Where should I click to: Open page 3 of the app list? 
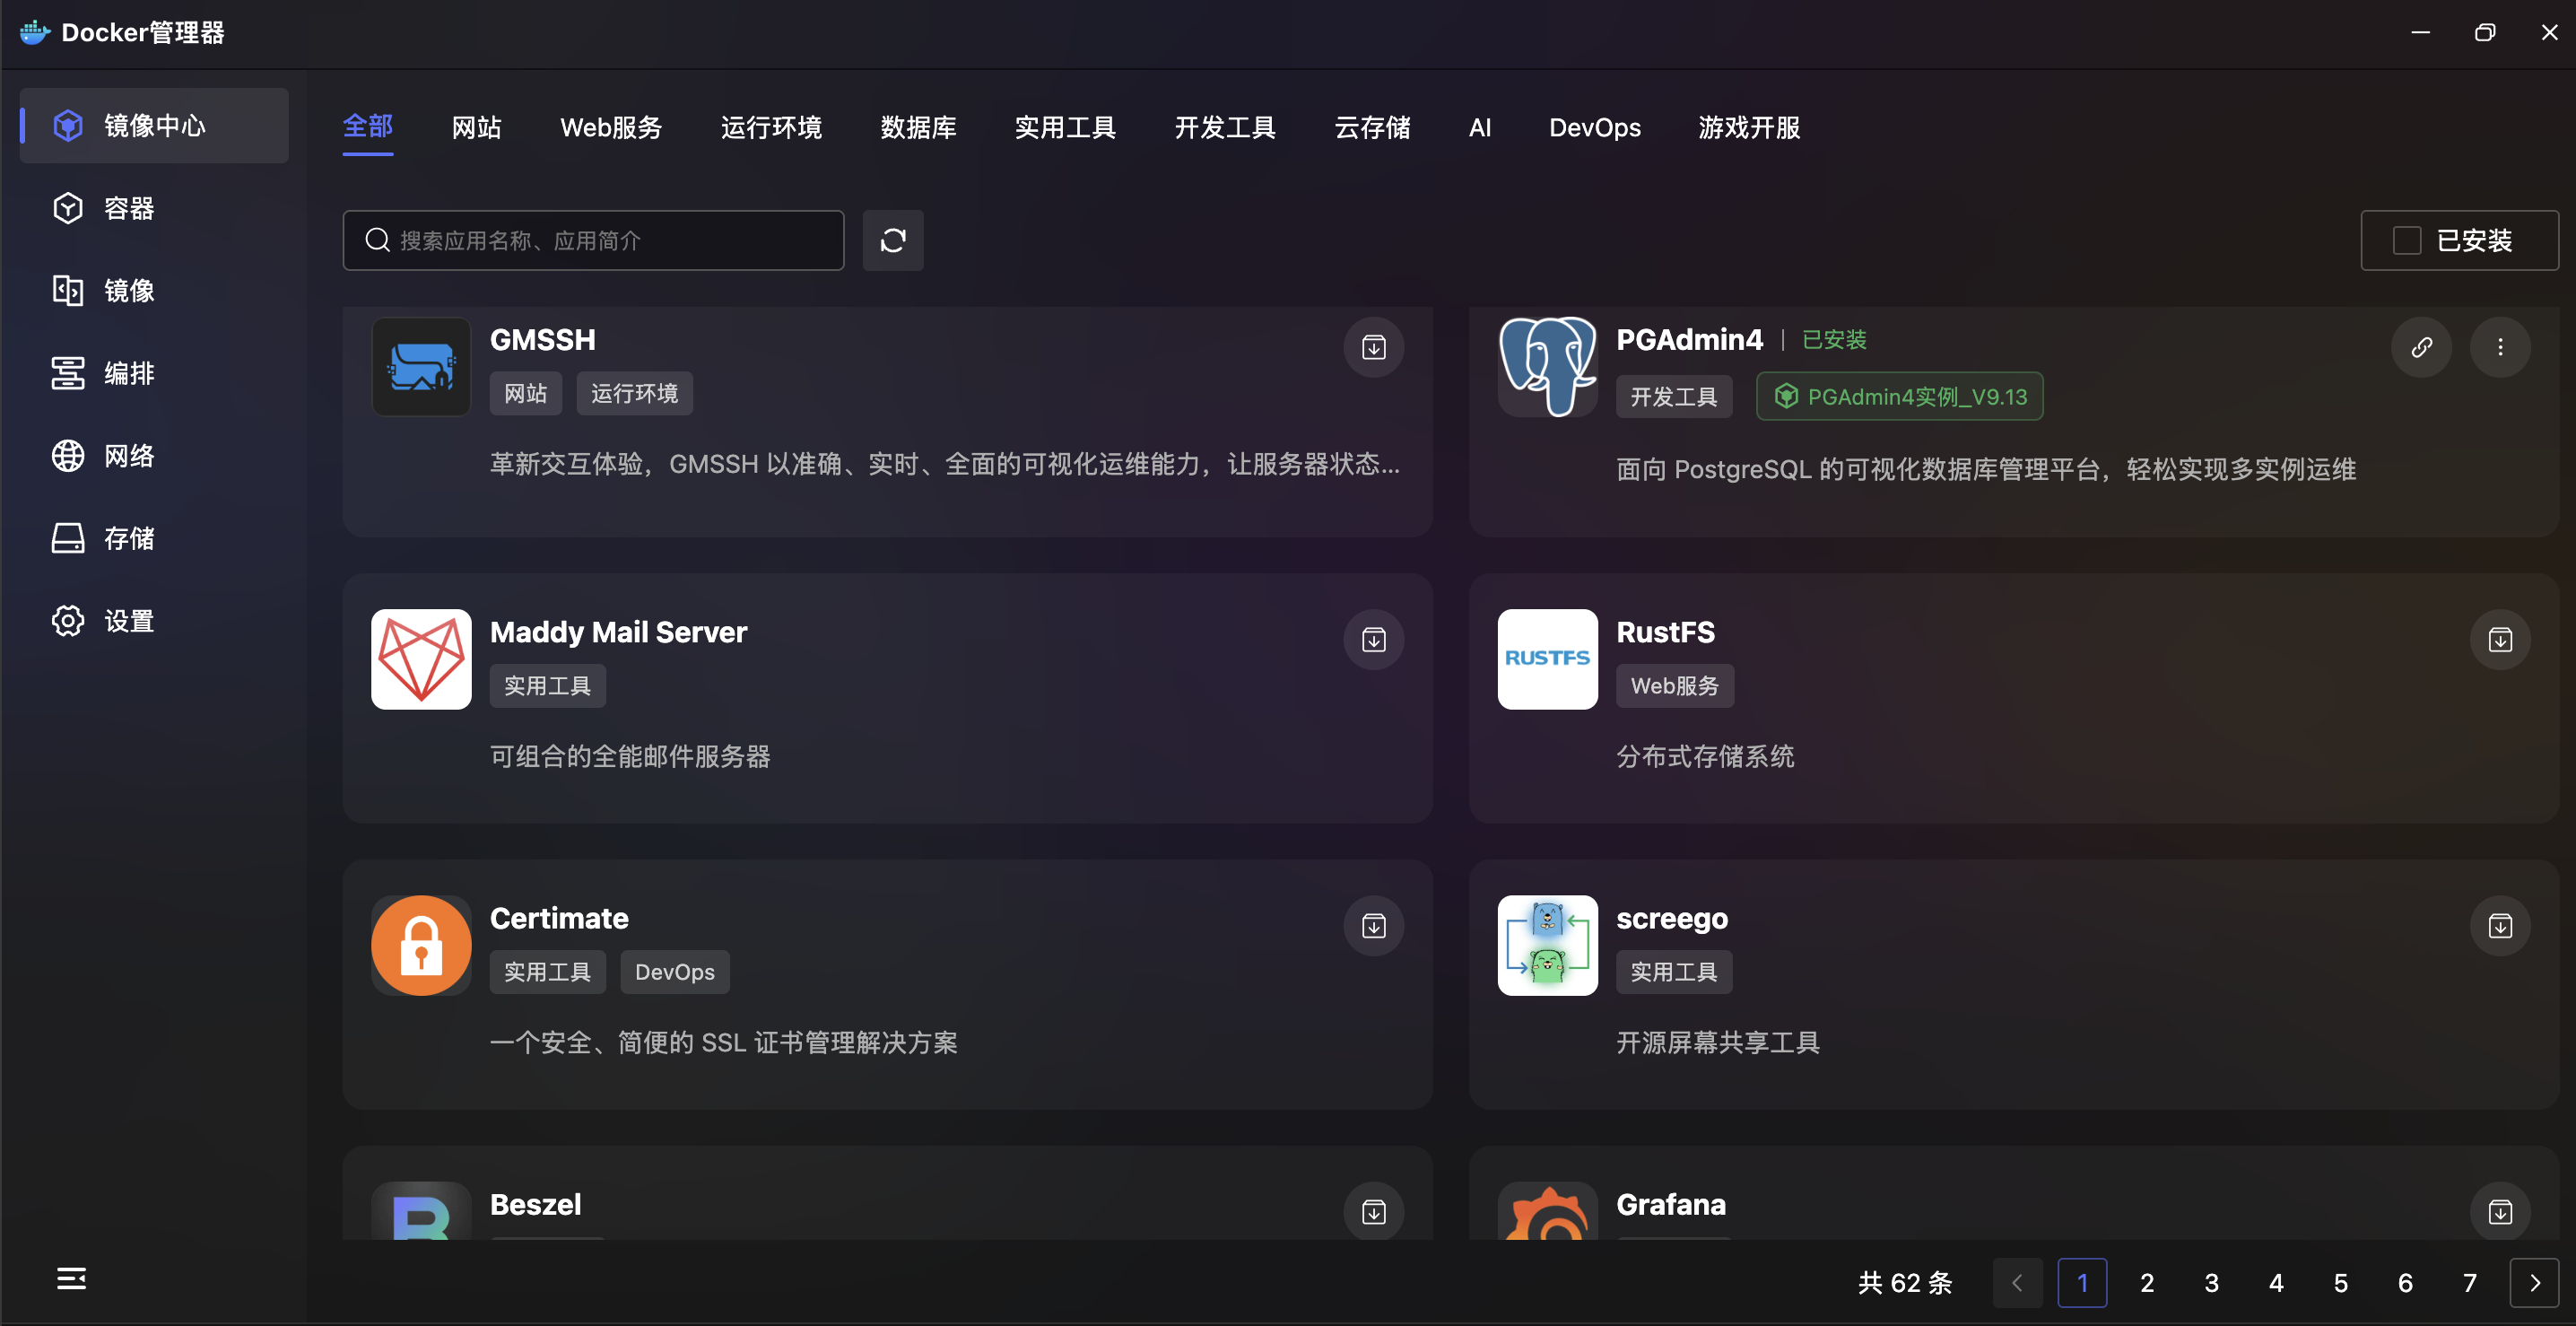coord(2211,1282)
